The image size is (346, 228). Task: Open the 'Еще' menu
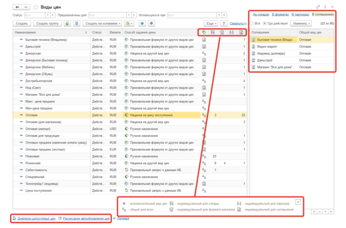click(211, 23)
